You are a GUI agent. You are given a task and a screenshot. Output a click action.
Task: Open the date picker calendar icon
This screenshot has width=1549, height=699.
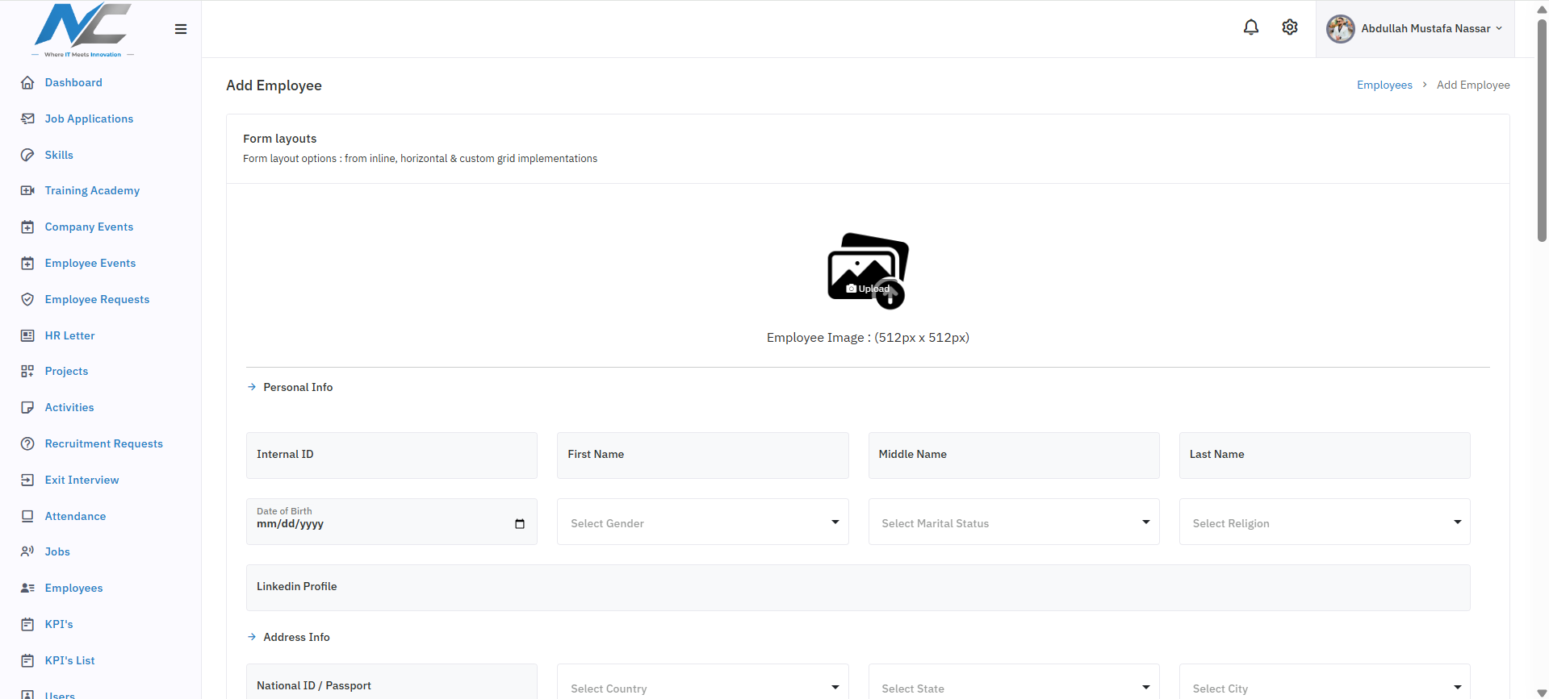520,524
